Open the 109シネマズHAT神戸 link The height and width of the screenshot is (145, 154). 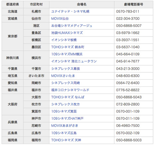point(67,118)
